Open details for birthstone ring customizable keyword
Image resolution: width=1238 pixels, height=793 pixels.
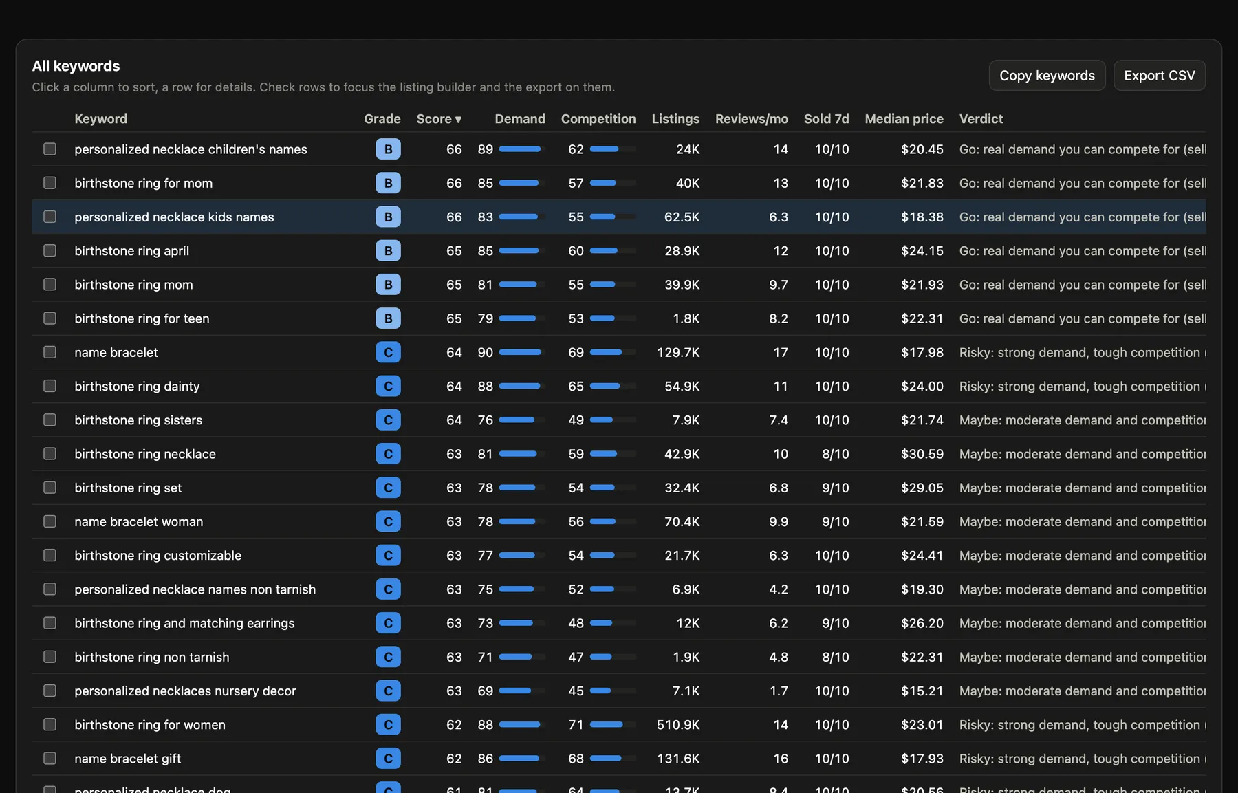(158, 556)
